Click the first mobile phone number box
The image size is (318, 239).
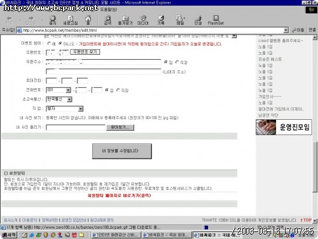coord(52,81)
